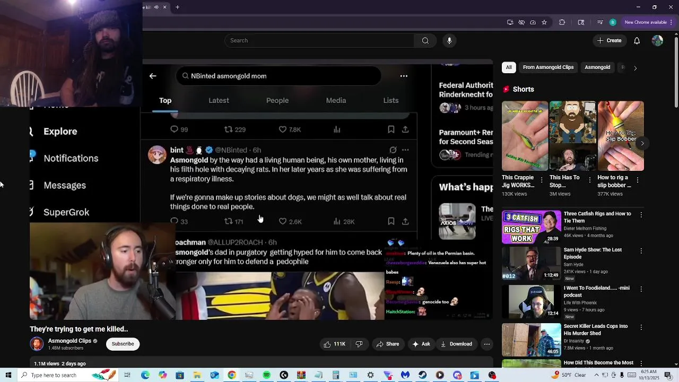Open the Asmongold Clips channel avatar
The height and width of the screenshot is (382, 679).
tap(37, 344)
